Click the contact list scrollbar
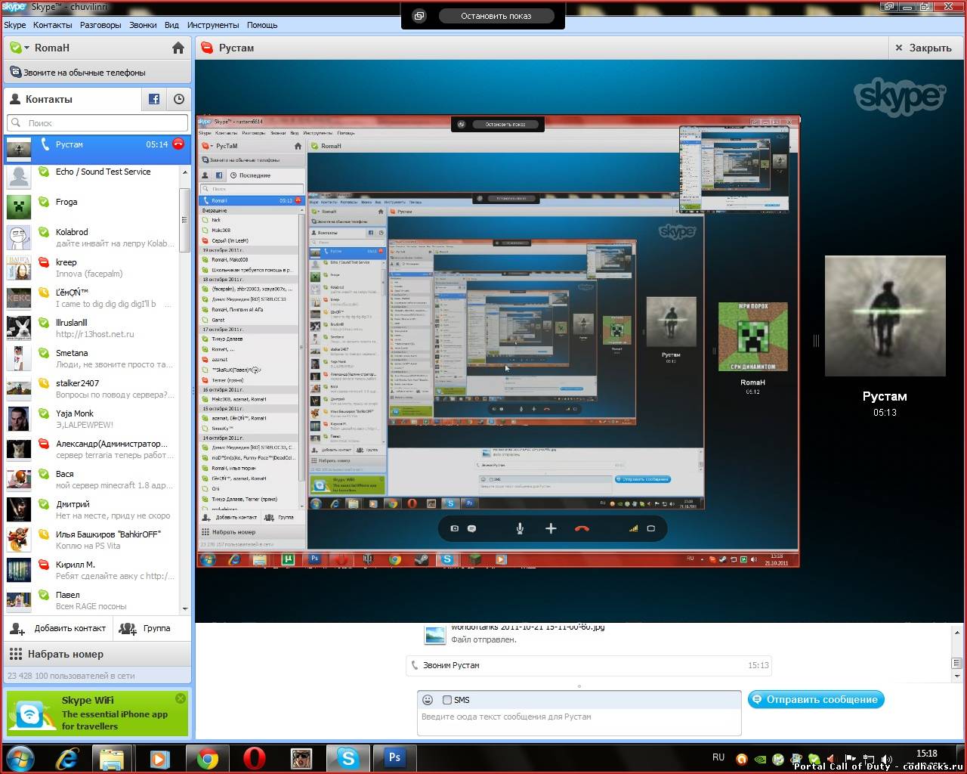This screenshot has width=967, height=774. [184, 219]
